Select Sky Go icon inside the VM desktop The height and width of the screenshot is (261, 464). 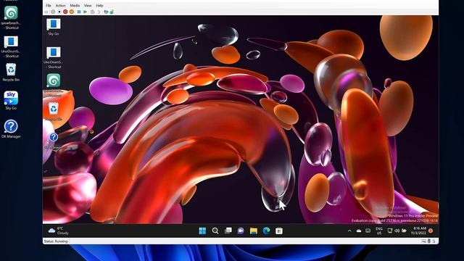coord(54,27)
